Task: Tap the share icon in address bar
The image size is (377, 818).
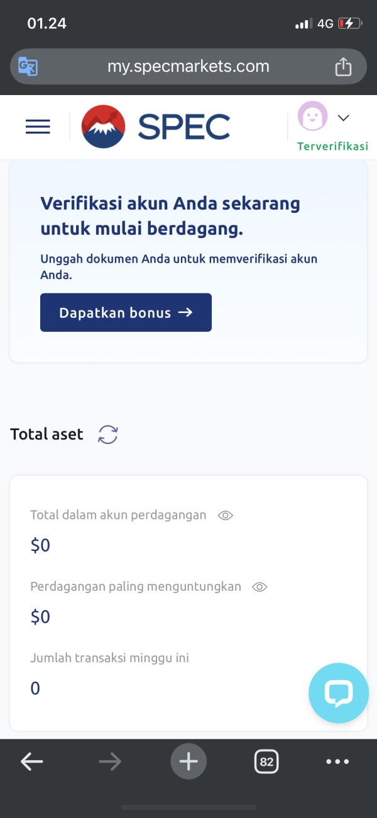Action: coord(343,66)
